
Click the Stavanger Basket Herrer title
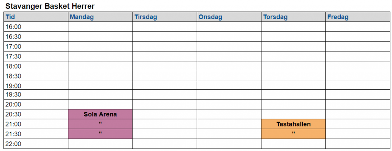[50, 6]
